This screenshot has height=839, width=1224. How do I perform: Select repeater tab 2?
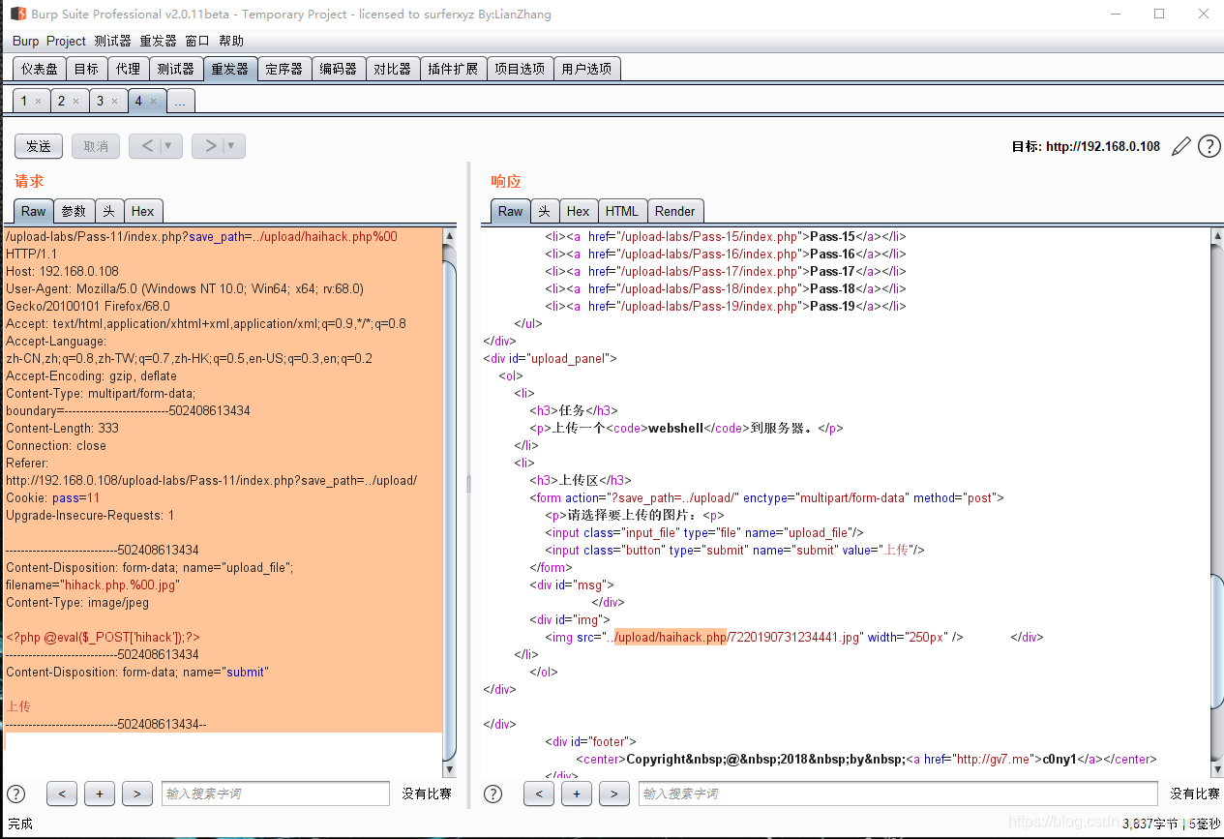tap(61, 102)
